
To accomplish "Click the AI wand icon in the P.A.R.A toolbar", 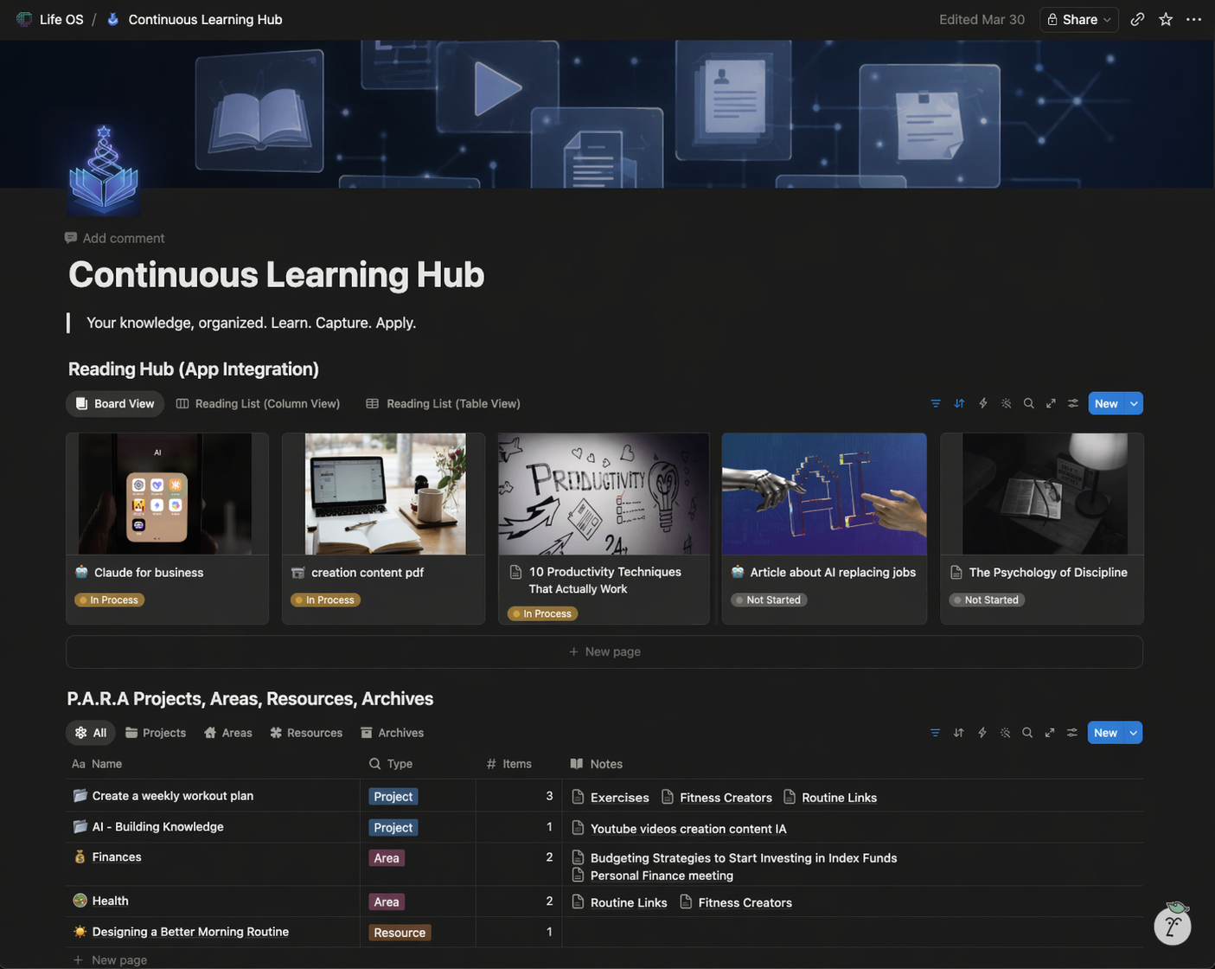I will [1005, 732].
